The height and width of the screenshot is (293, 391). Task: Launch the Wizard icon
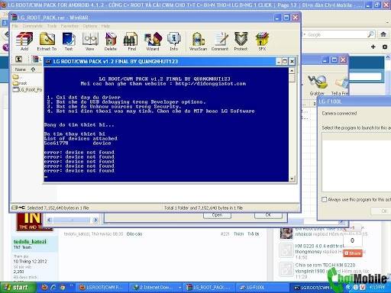coord(153,41)
